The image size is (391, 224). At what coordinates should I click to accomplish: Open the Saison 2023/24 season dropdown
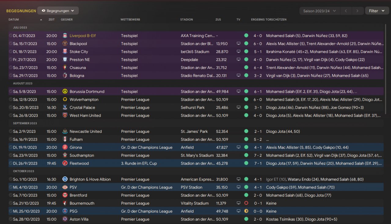[320, 11]
